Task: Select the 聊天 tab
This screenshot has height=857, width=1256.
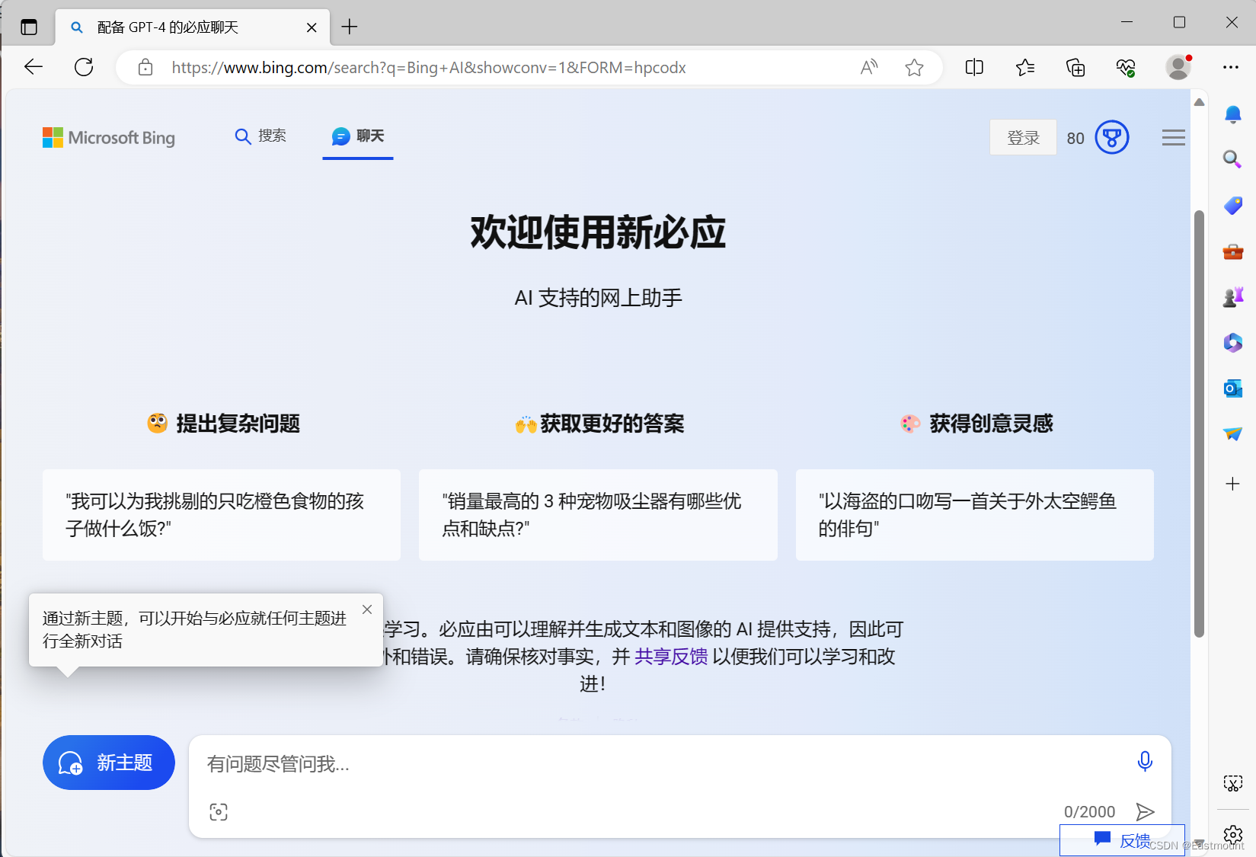Action: (358, 136)
